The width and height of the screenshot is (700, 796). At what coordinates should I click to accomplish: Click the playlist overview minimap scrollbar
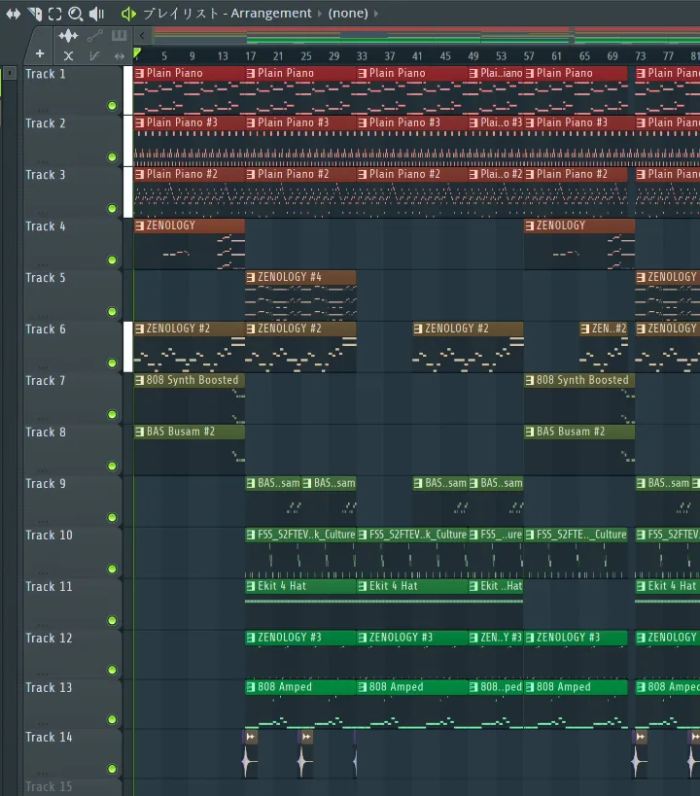427,35
